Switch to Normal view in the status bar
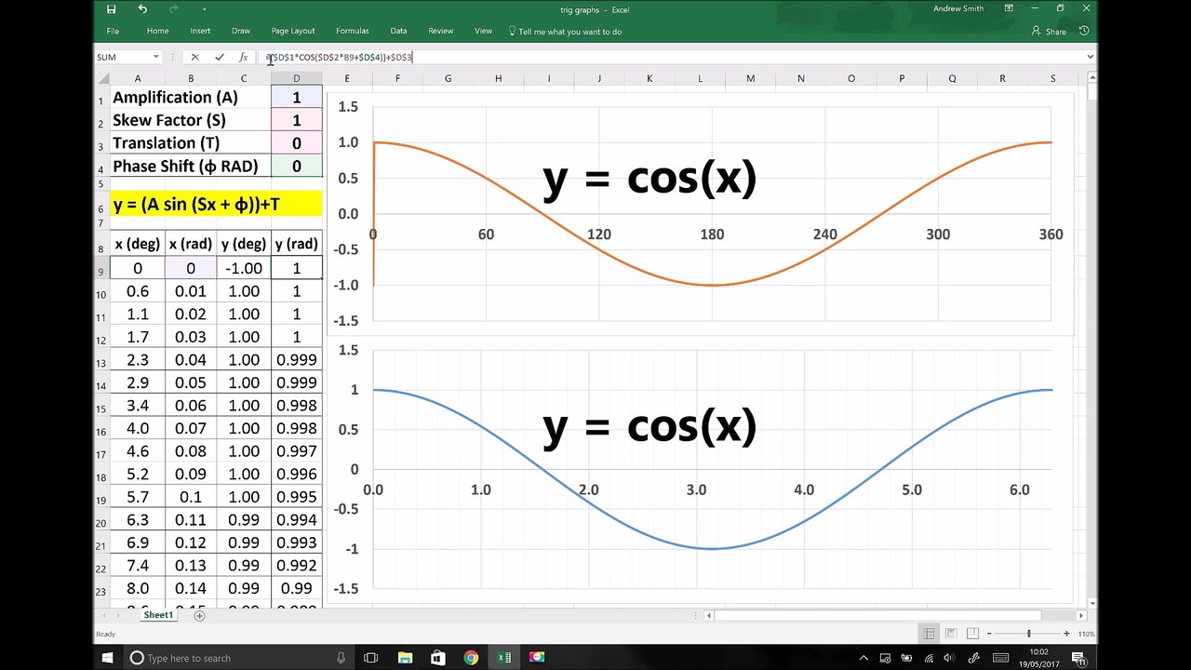 tap(929, 634)
